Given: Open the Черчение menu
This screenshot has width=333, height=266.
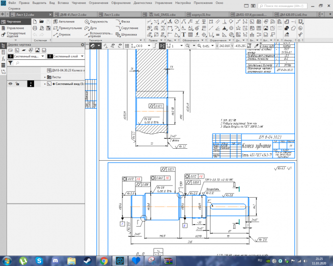Looking at the screenshot, I should (x=78, y=2).
